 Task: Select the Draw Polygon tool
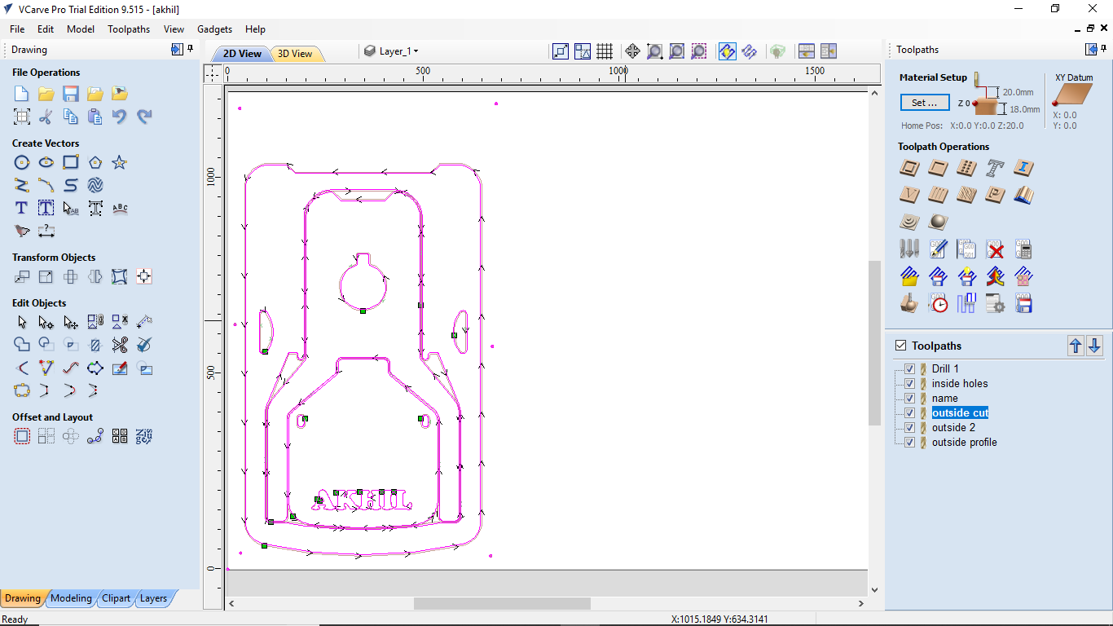[x=95, y=162]
